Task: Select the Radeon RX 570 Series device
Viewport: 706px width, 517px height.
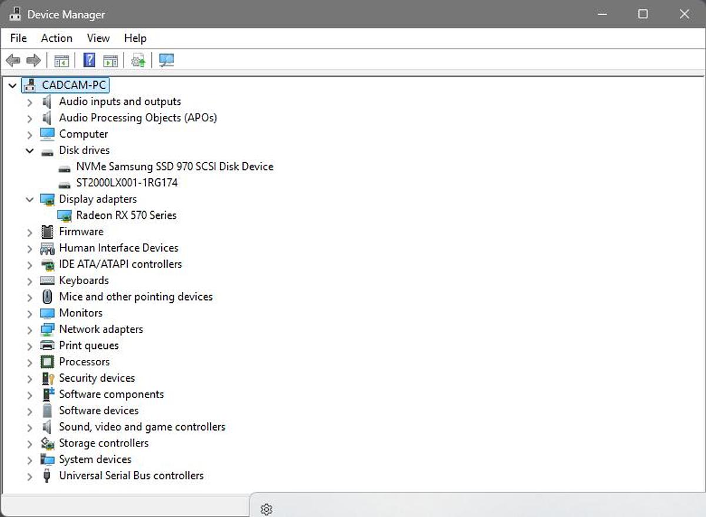Action: pyautogui.click(x=126, y=215)
